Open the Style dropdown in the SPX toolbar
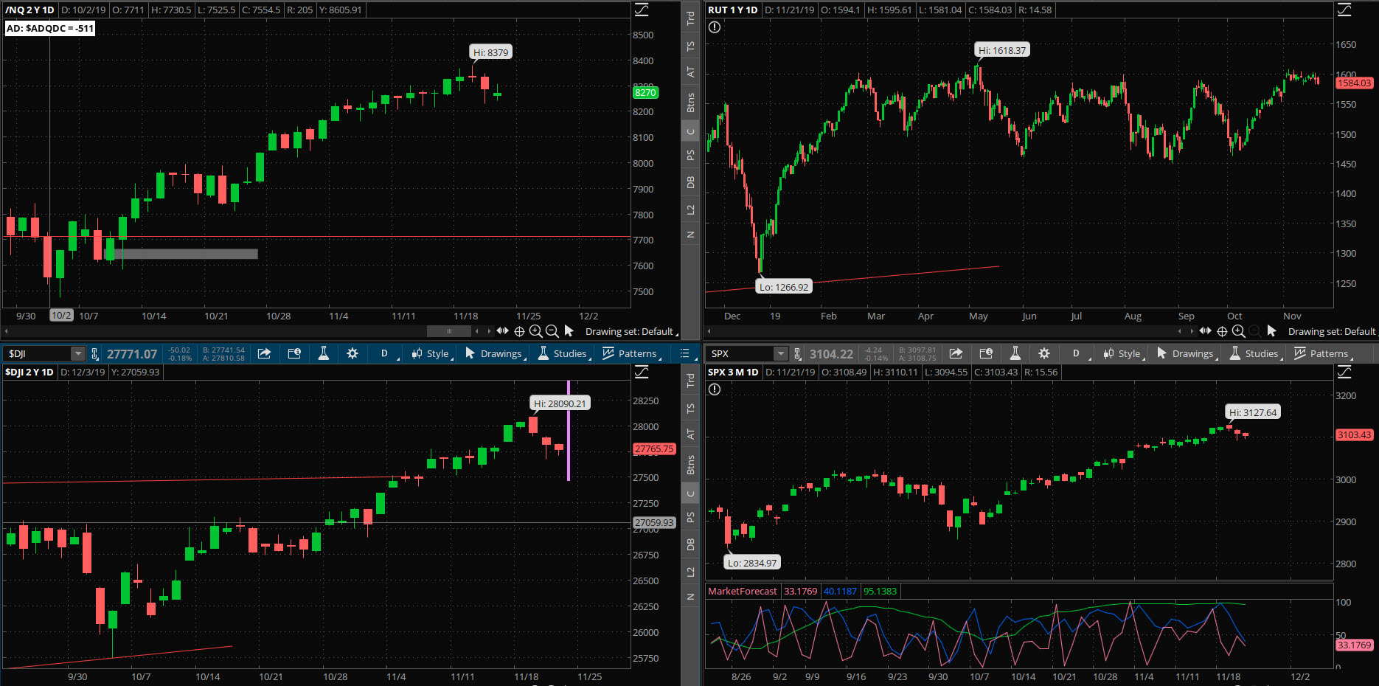Screen dimensions: 1379x686 click(1122, 353)
